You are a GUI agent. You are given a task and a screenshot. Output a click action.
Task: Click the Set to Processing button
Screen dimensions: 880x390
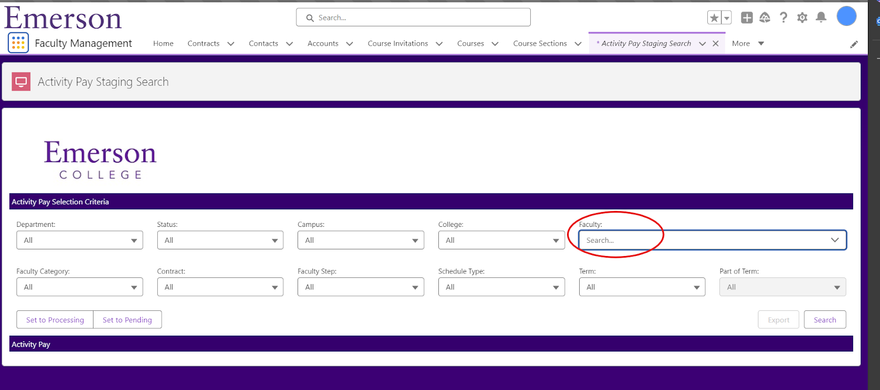[55, 320]
